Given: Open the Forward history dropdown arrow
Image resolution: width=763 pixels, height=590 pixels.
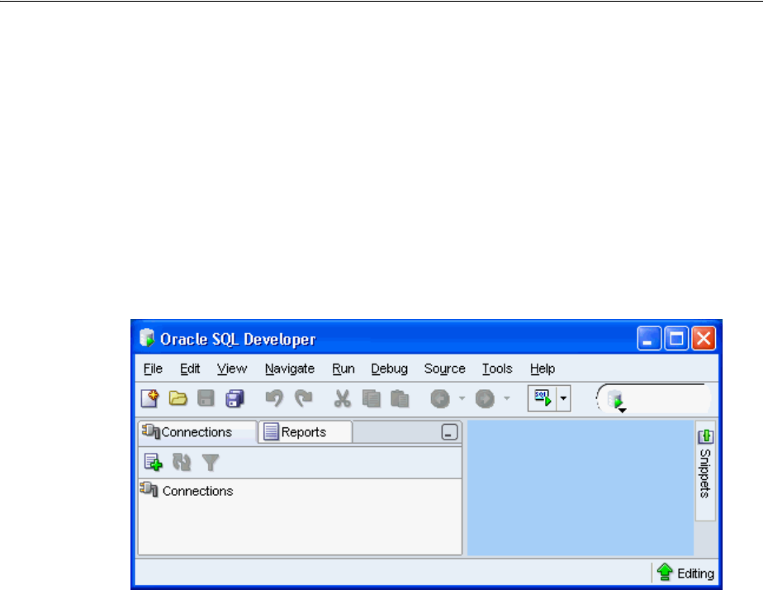Looking at the screenshot, I should click(506, 398).
